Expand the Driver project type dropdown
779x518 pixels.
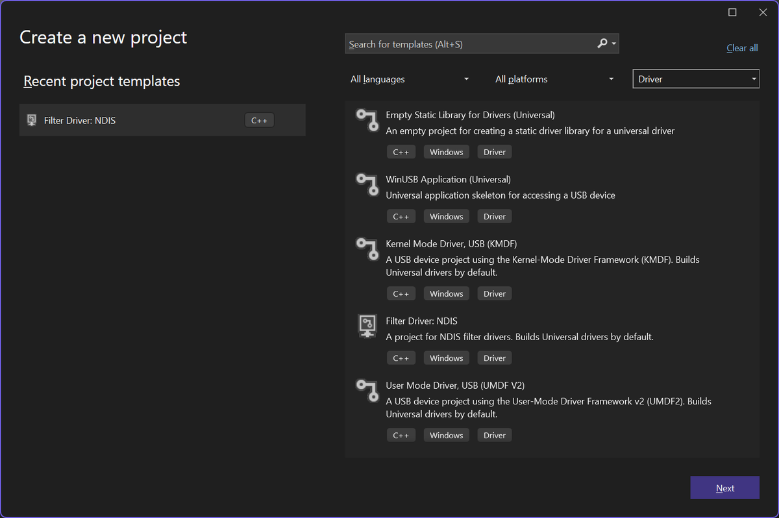click(x=695, y=79)
